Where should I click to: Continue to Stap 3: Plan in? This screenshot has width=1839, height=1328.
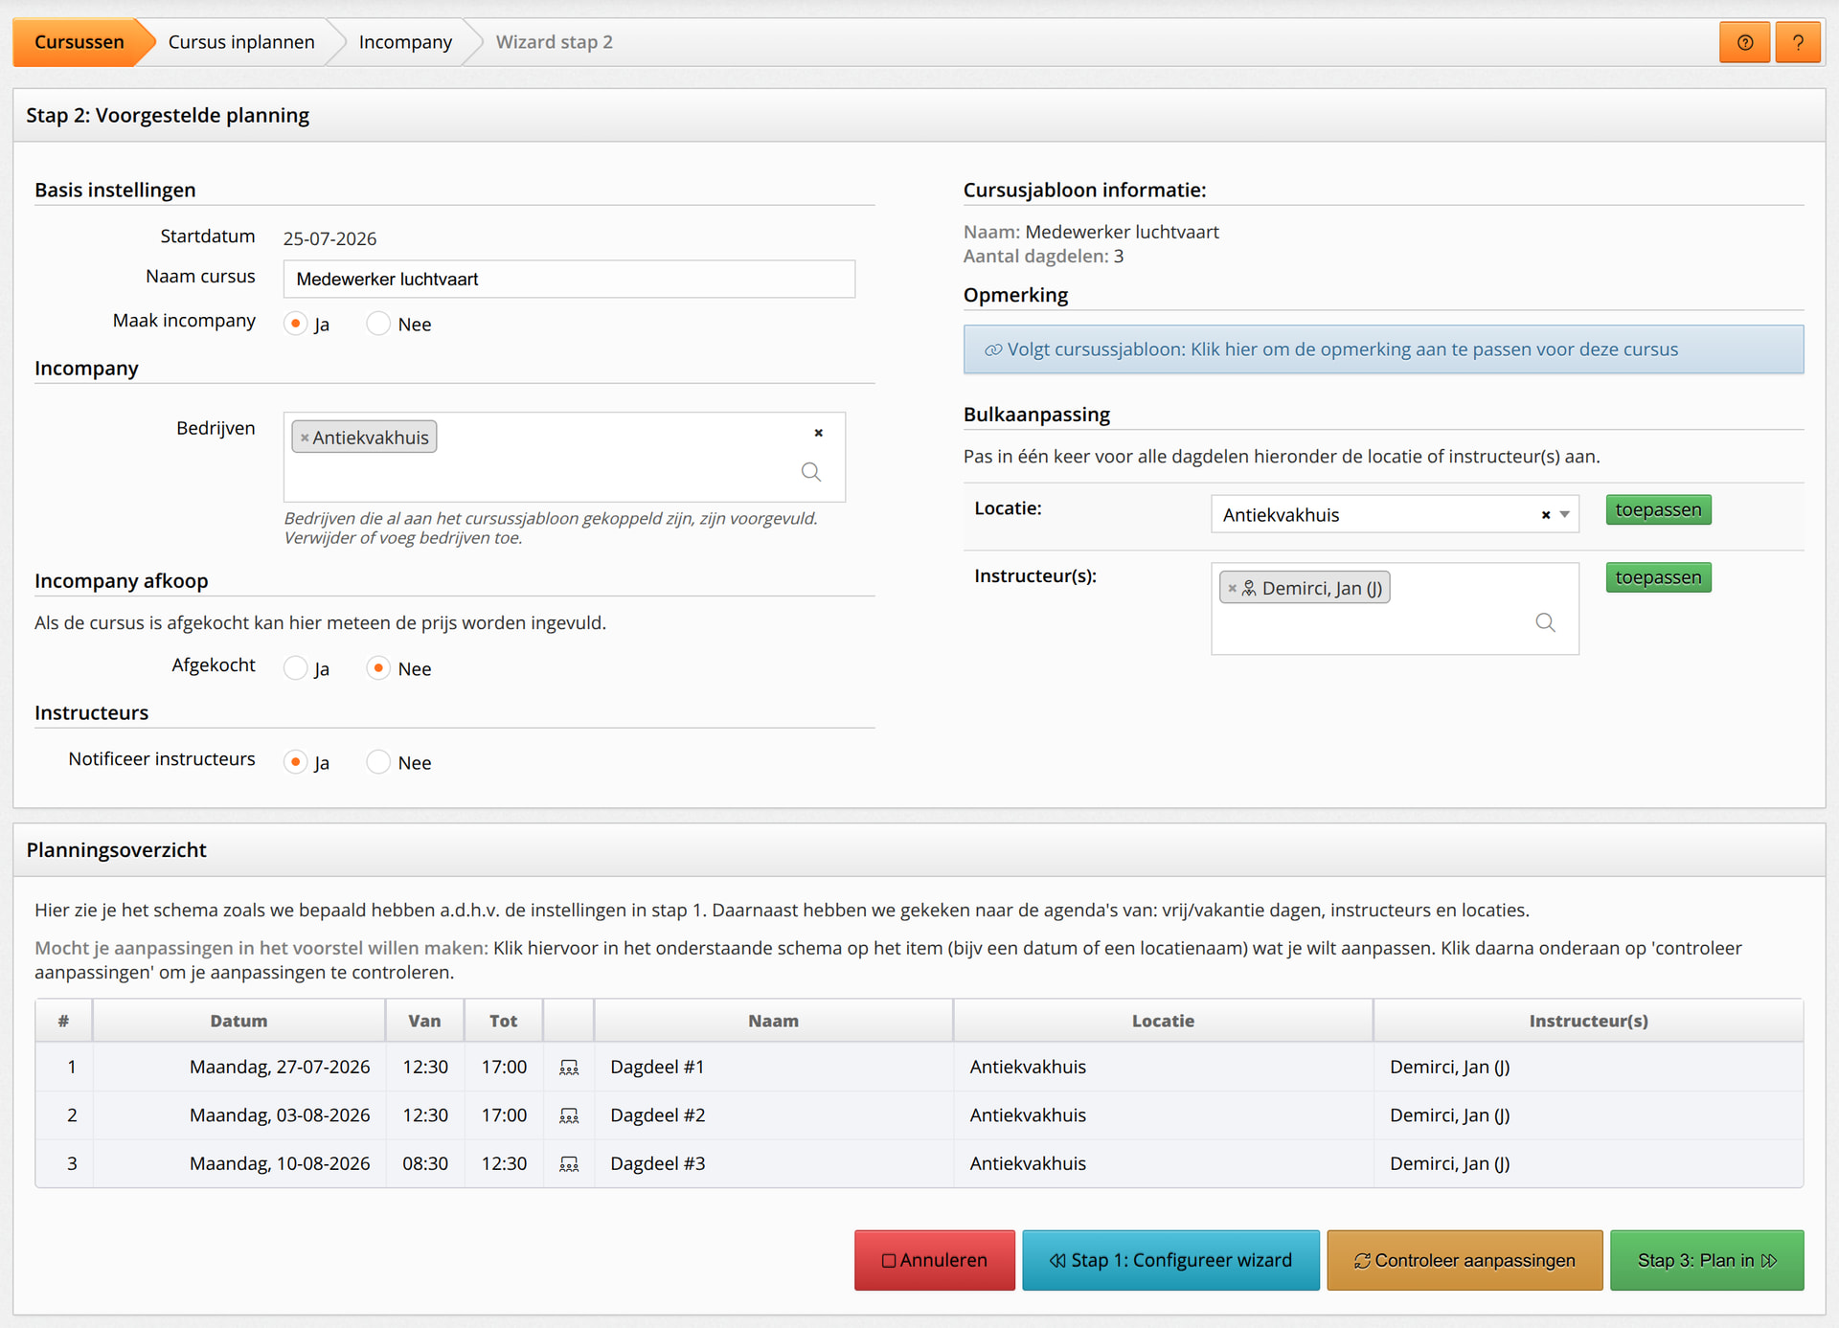point(1707,1260)
